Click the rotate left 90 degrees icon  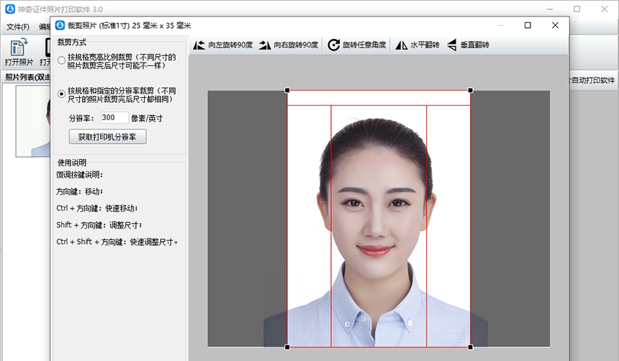[x=199, y=45]
